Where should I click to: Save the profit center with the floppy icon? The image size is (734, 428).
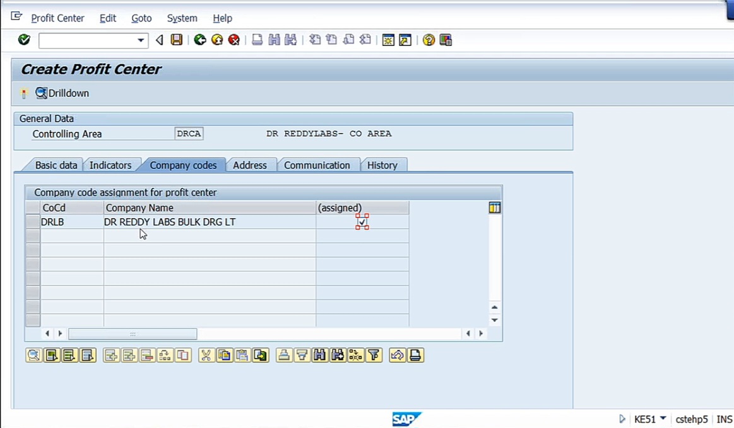177,40
